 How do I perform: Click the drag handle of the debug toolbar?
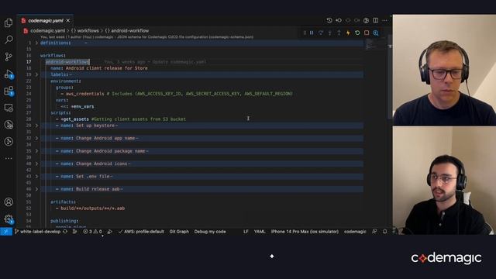(x=305, y=33)
